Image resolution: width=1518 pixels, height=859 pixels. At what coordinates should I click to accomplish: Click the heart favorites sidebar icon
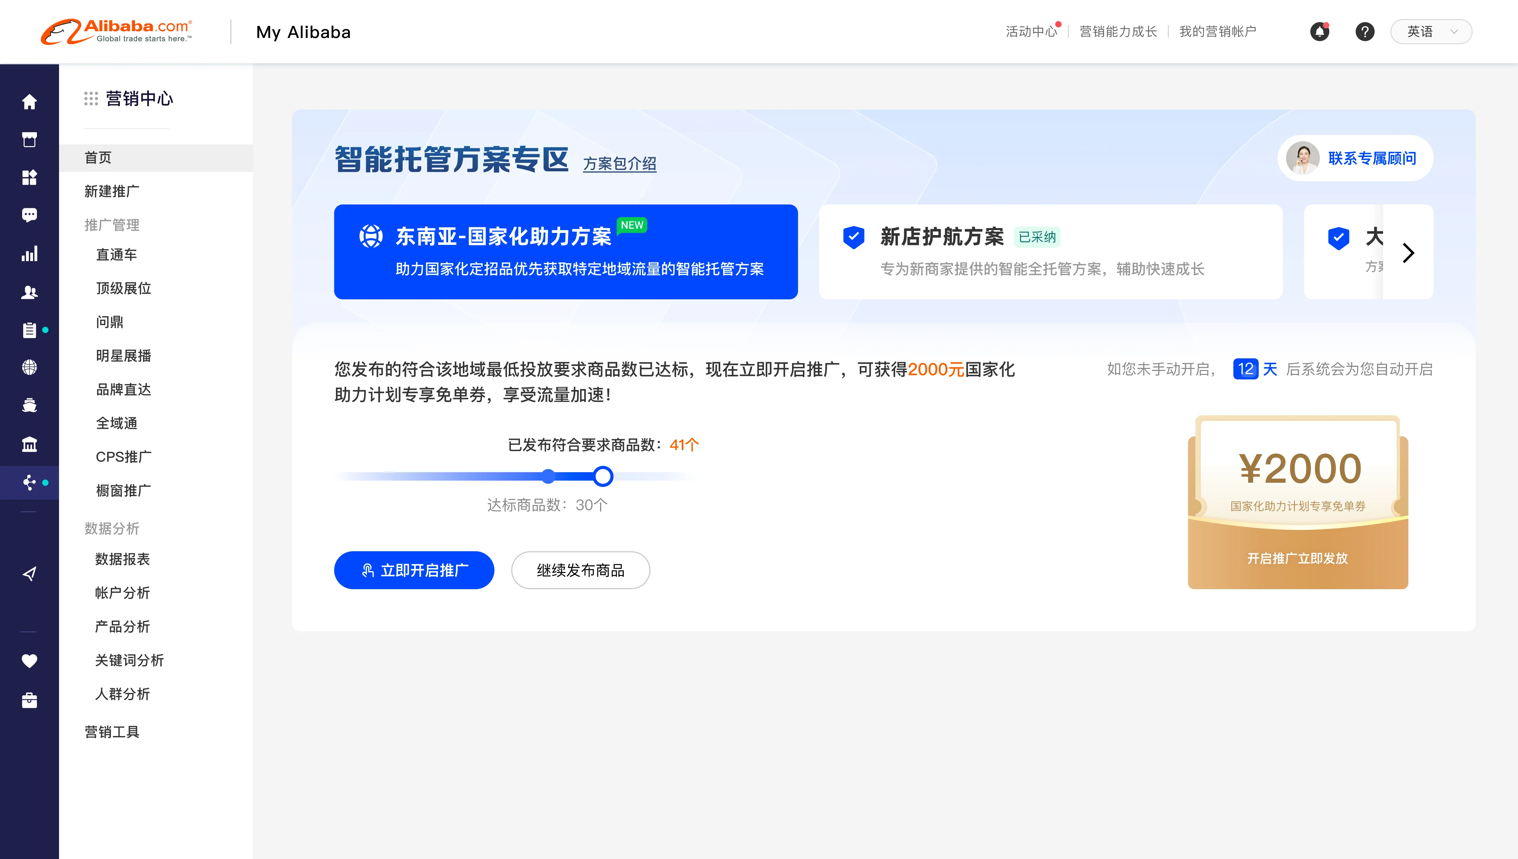pos(29,661)
